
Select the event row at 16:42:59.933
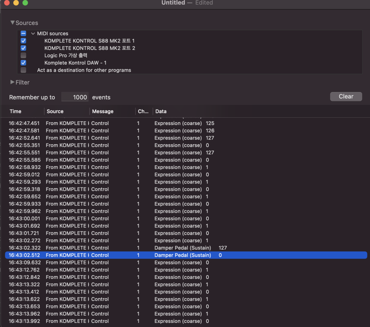[186, 203]
